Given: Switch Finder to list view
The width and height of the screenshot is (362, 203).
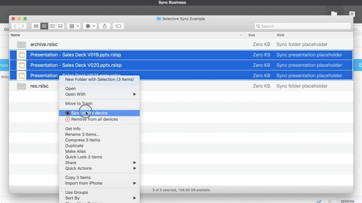Looking at the screenshot, I should pyautogui.click(x=44, y=26).
